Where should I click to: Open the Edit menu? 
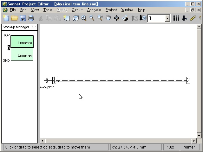tap(23, 10)
